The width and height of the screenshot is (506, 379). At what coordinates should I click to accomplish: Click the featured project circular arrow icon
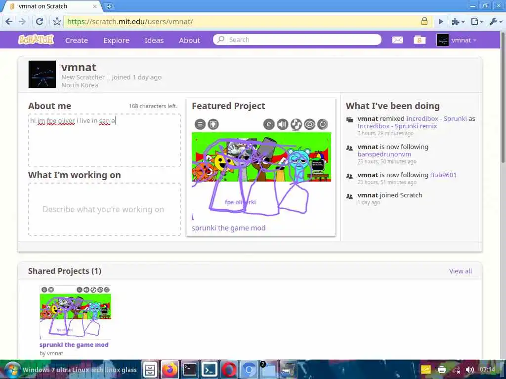[x=322, y=124]
